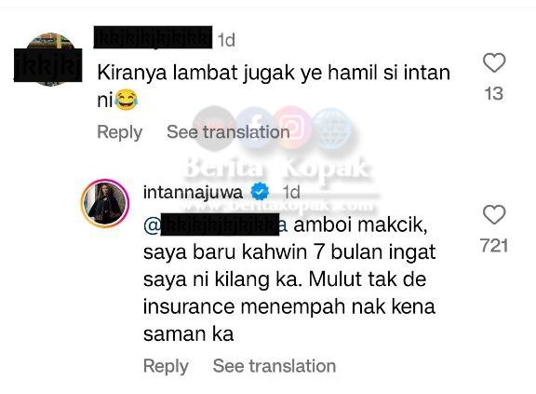Click the Facebook logo in the watermark
Screen dimensions: 536x394
tap(253, 129)
